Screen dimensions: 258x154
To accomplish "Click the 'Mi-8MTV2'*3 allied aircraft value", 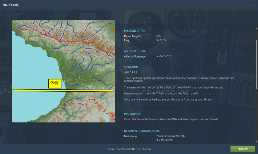I will 163,56.
